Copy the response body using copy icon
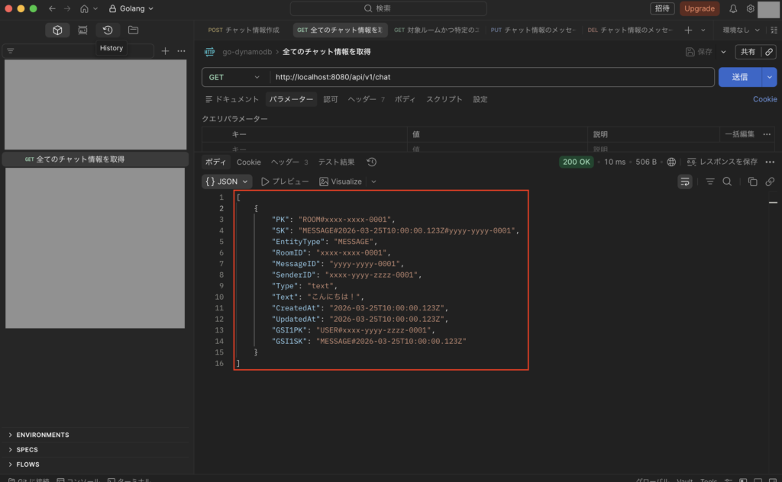 752,182
